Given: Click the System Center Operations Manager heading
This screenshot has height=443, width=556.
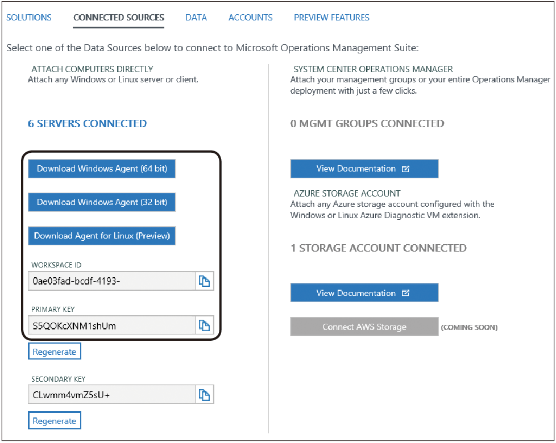Looking at the screenshot, I should click(373, 69).
